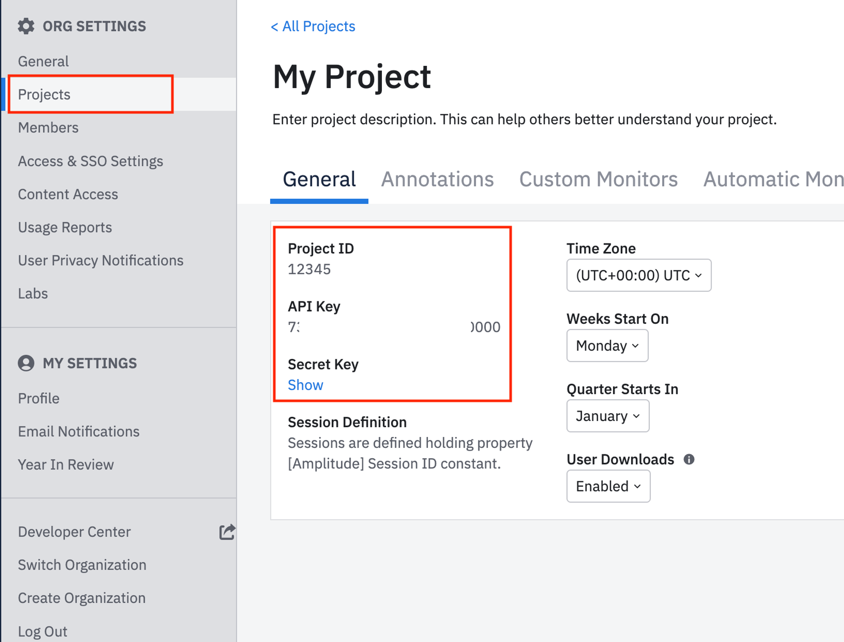Open Email Notifications settings
Screen dimensions: 844x642
pos(78,432)
